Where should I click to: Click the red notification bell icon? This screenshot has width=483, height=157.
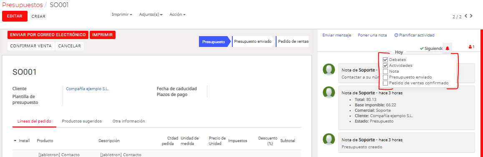pyautogui.click(x=447, y=49)
